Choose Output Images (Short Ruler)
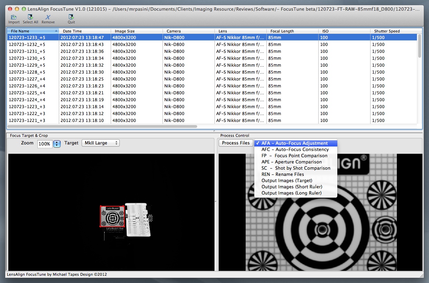 tap(291, 187)
